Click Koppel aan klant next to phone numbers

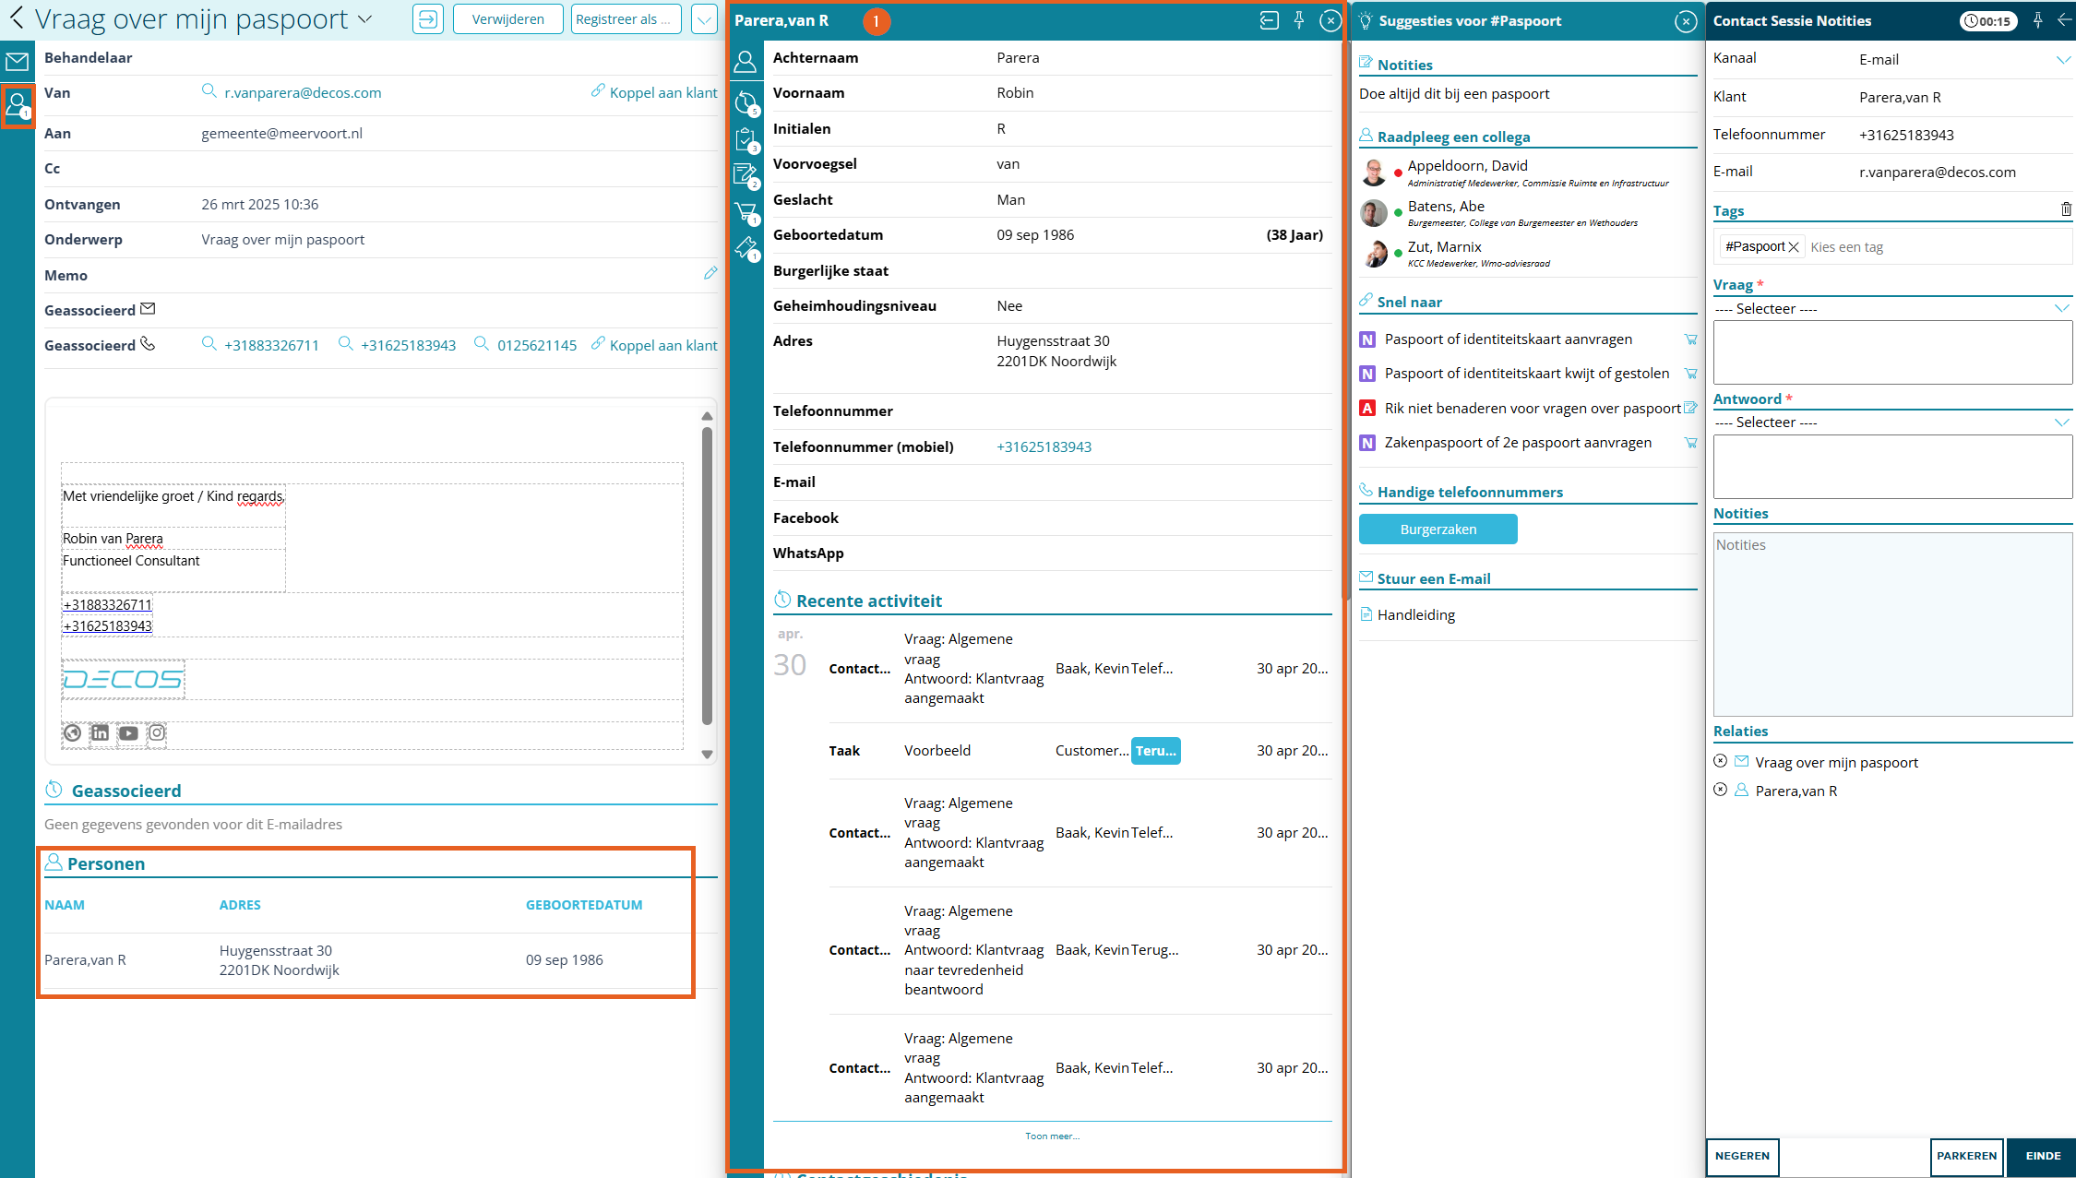[654, 345]
